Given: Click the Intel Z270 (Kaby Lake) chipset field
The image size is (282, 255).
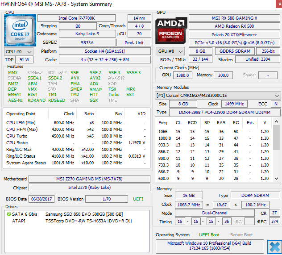Looking at the screenshot, I should (89, 187).
